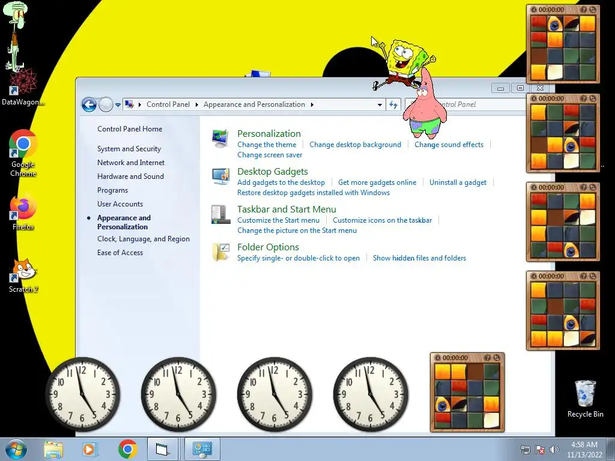Click the Personalization monitor icon

[220, 139]
